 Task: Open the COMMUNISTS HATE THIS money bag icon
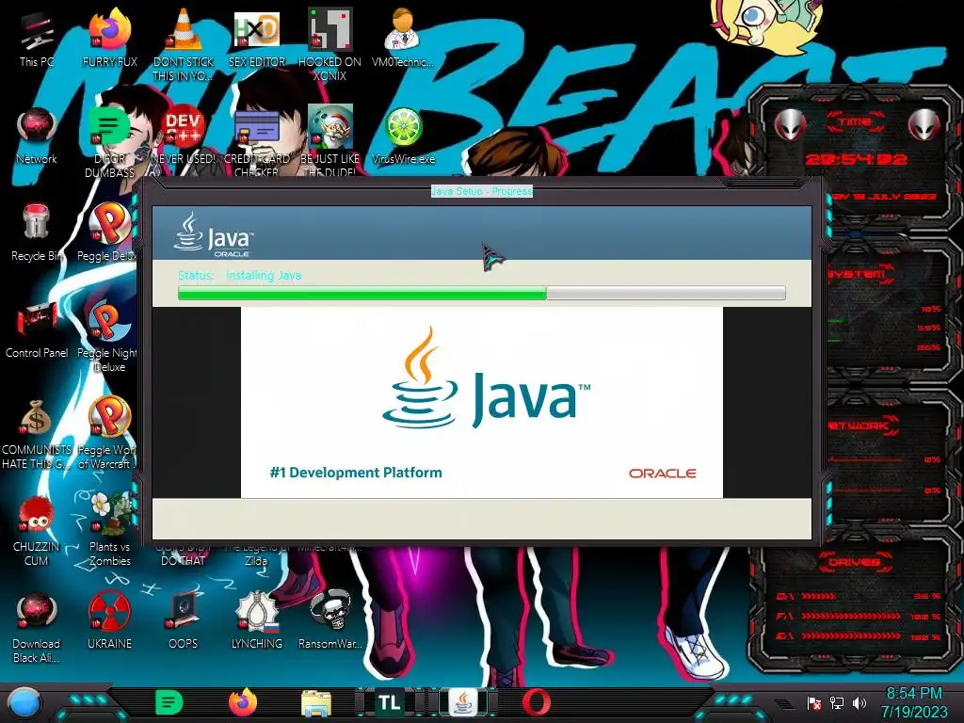[37, 433]
